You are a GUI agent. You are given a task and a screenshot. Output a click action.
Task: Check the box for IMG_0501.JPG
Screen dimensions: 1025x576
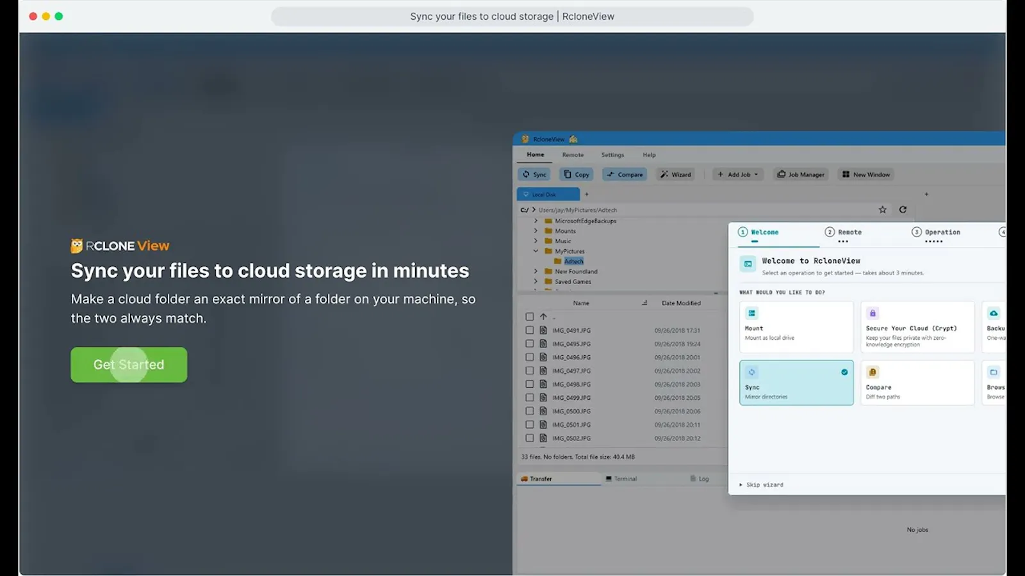pos(530,424)
